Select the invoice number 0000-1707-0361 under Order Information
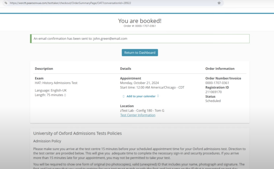 (x=217, y=83)
